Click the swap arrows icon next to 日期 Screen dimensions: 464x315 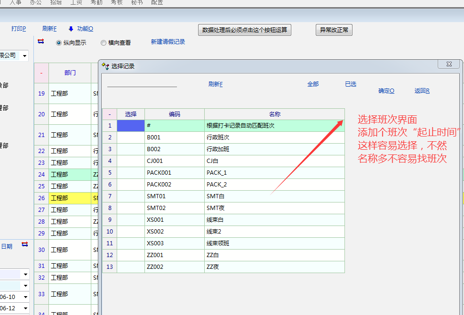pyautogui.click(x=24, y=244)
